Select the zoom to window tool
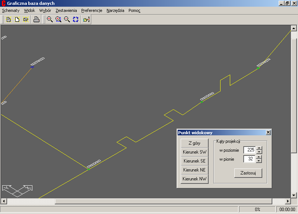 coord(58,19)
